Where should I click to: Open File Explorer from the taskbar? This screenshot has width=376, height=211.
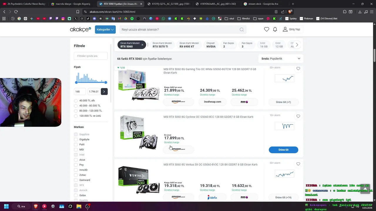79,206
